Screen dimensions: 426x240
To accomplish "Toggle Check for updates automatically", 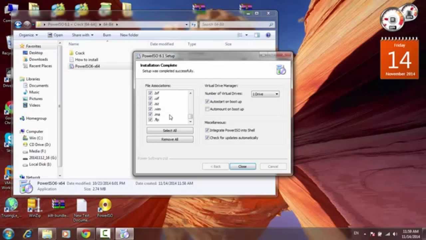I will tap(207, 138).
